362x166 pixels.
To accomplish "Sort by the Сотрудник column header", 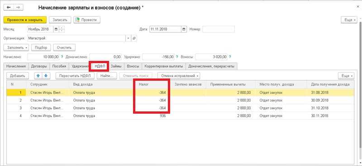I will point(48,84).
